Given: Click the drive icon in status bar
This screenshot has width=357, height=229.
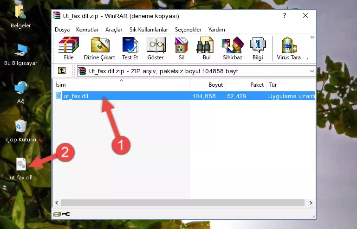Looking at the screenshot, I should [57, 214].
